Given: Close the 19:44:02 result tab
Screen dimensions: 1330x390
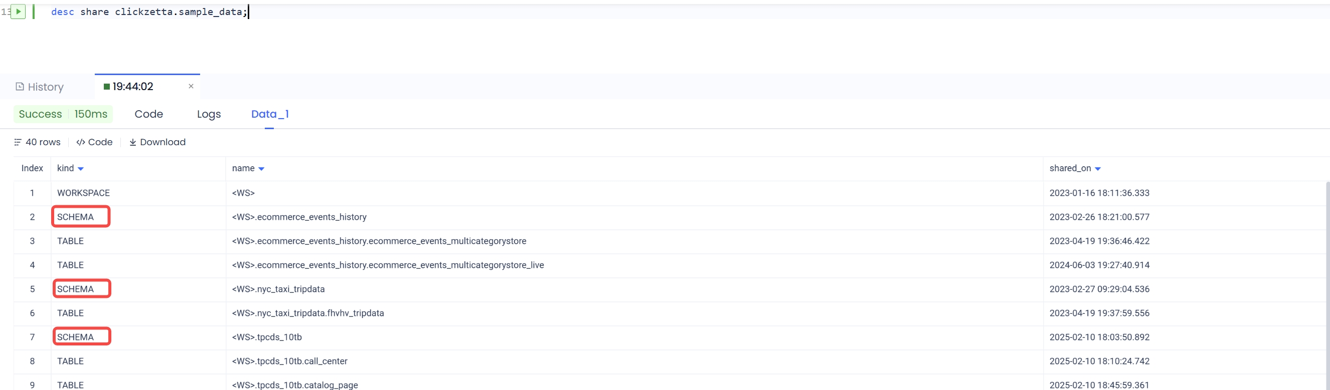Looking at the screenshot, I should click(x=191, y=86).
